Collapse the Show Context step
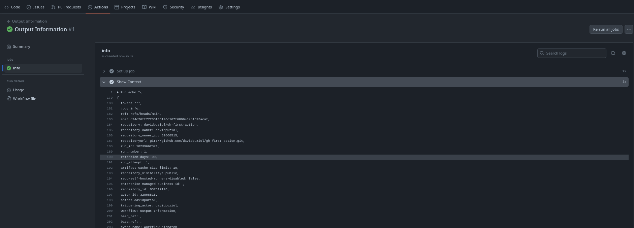Screen dimensions: 634x228 (x=104, y=82)
